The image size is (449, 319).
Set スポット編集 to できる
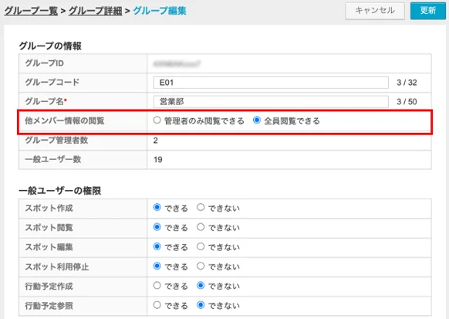pyautogui.click(x=157, y=246)
